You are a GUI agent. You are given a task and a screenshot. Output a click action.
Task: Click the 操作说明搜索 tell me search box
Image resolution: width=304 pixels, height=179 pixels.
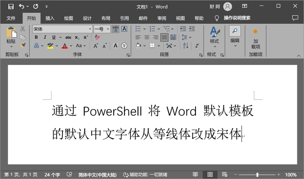(x=237, y=18)
